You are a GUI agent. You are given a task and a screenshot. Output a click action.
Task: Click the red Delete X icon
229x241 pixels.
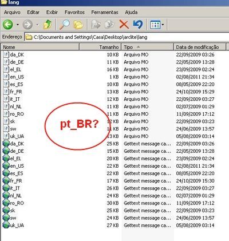tap(124, 25)
